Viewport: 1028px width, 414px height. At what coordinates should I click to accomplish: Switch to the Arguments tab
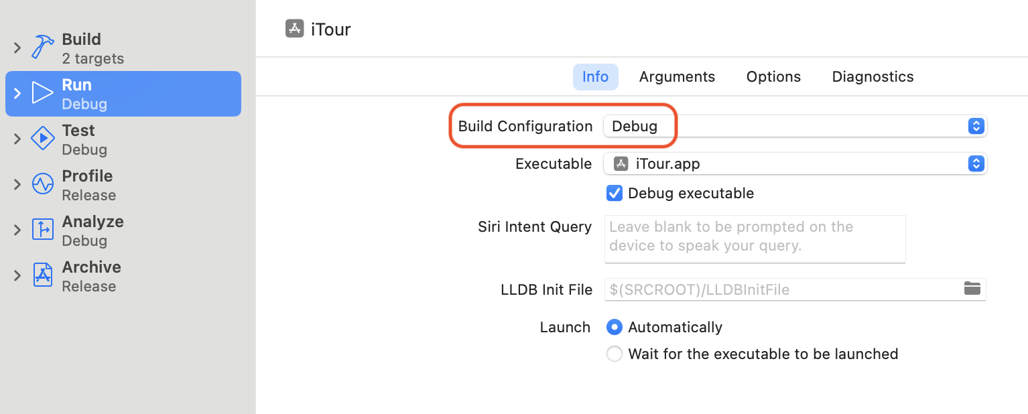coord(677,77)
